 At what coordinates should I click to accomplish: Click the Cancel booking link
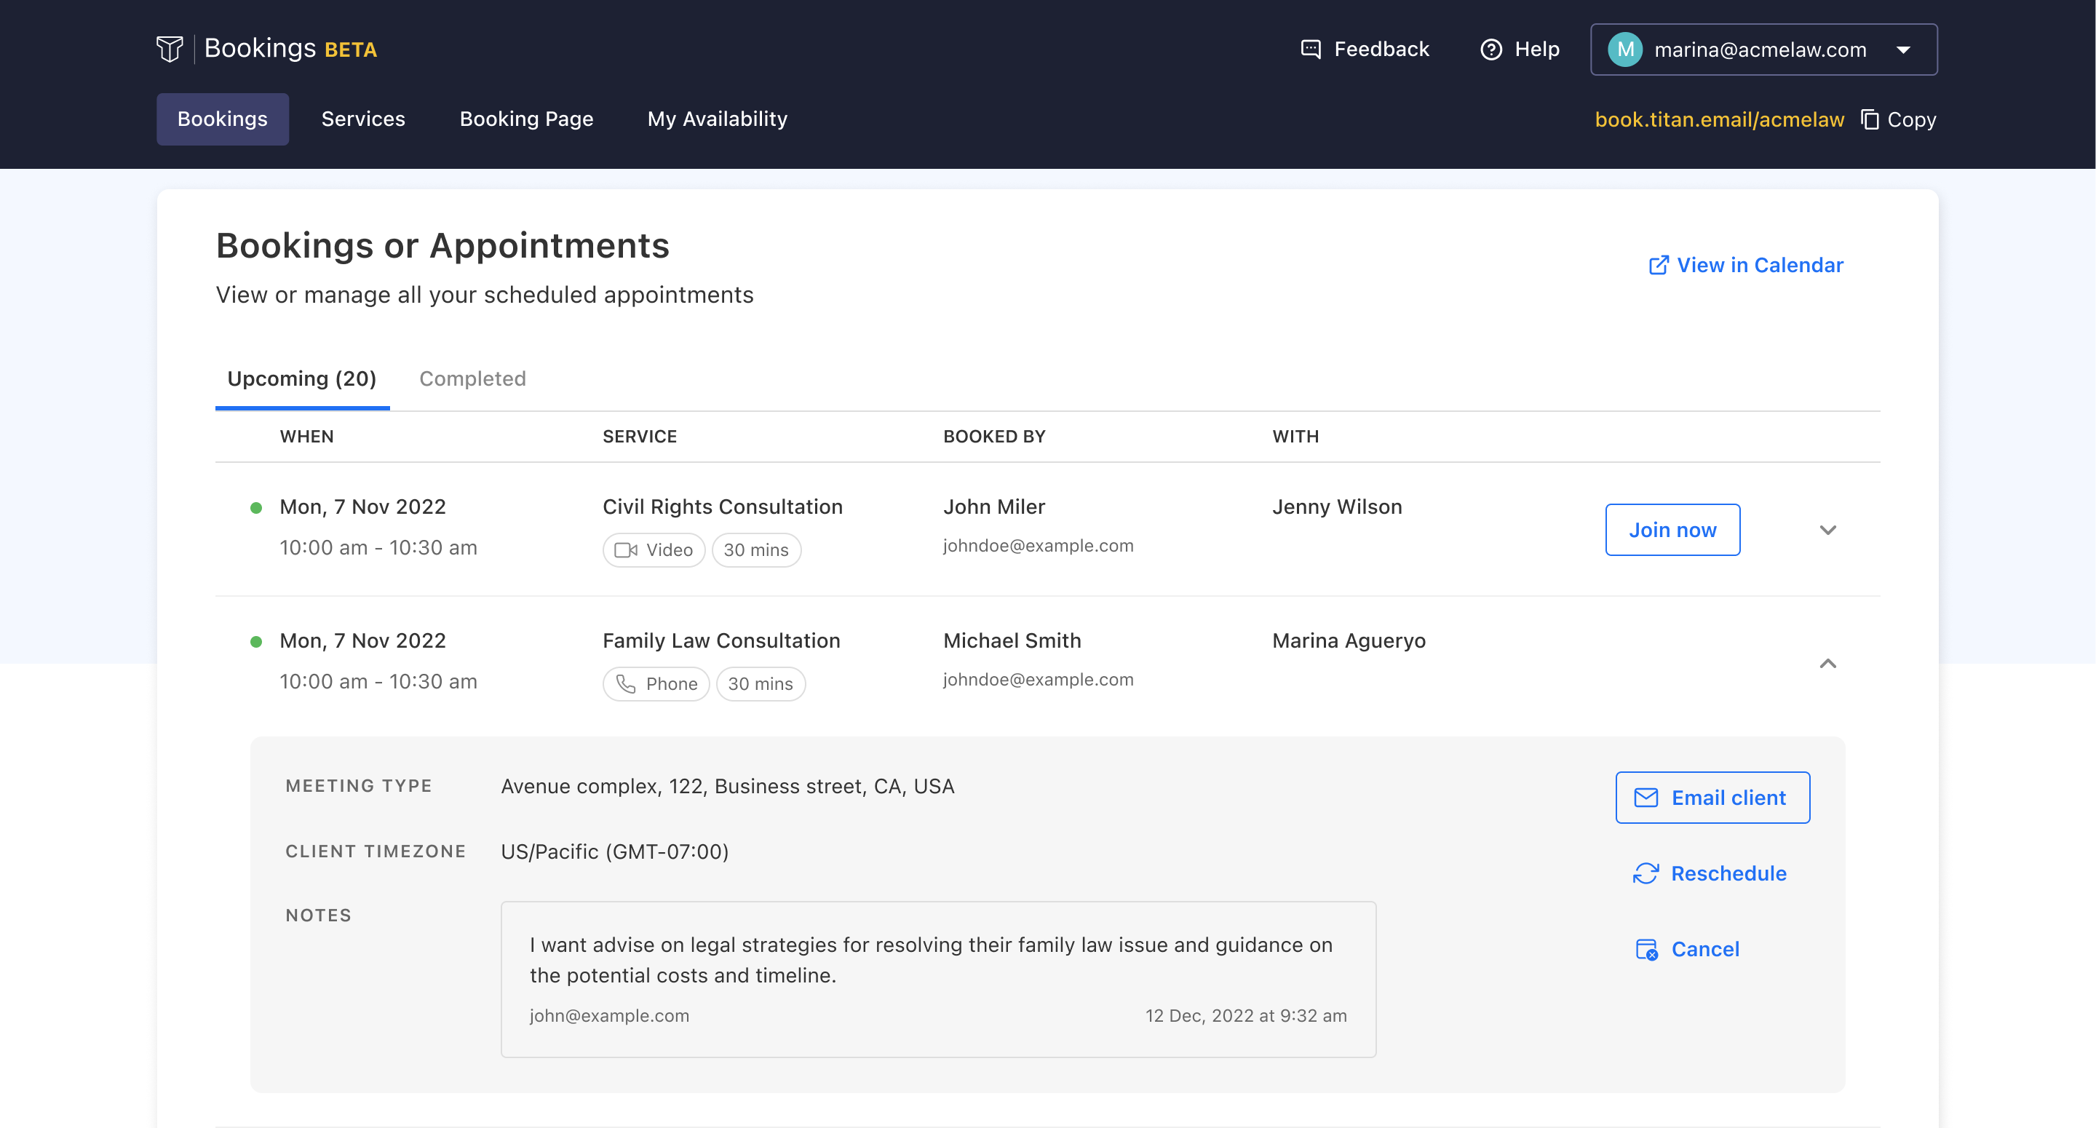pos(1687,949)
